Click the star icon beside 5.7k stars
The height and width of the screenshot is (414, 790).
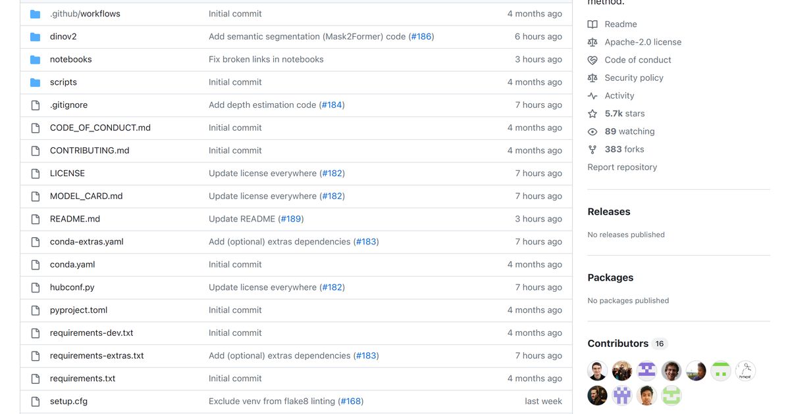pyautogui.click(x=593, y=113)
